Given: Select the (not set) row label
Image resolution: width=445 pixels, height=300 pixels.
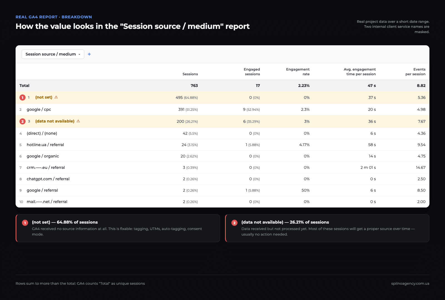Looking at the screenshot, I should pyautogui.click(x=44, y=97).
